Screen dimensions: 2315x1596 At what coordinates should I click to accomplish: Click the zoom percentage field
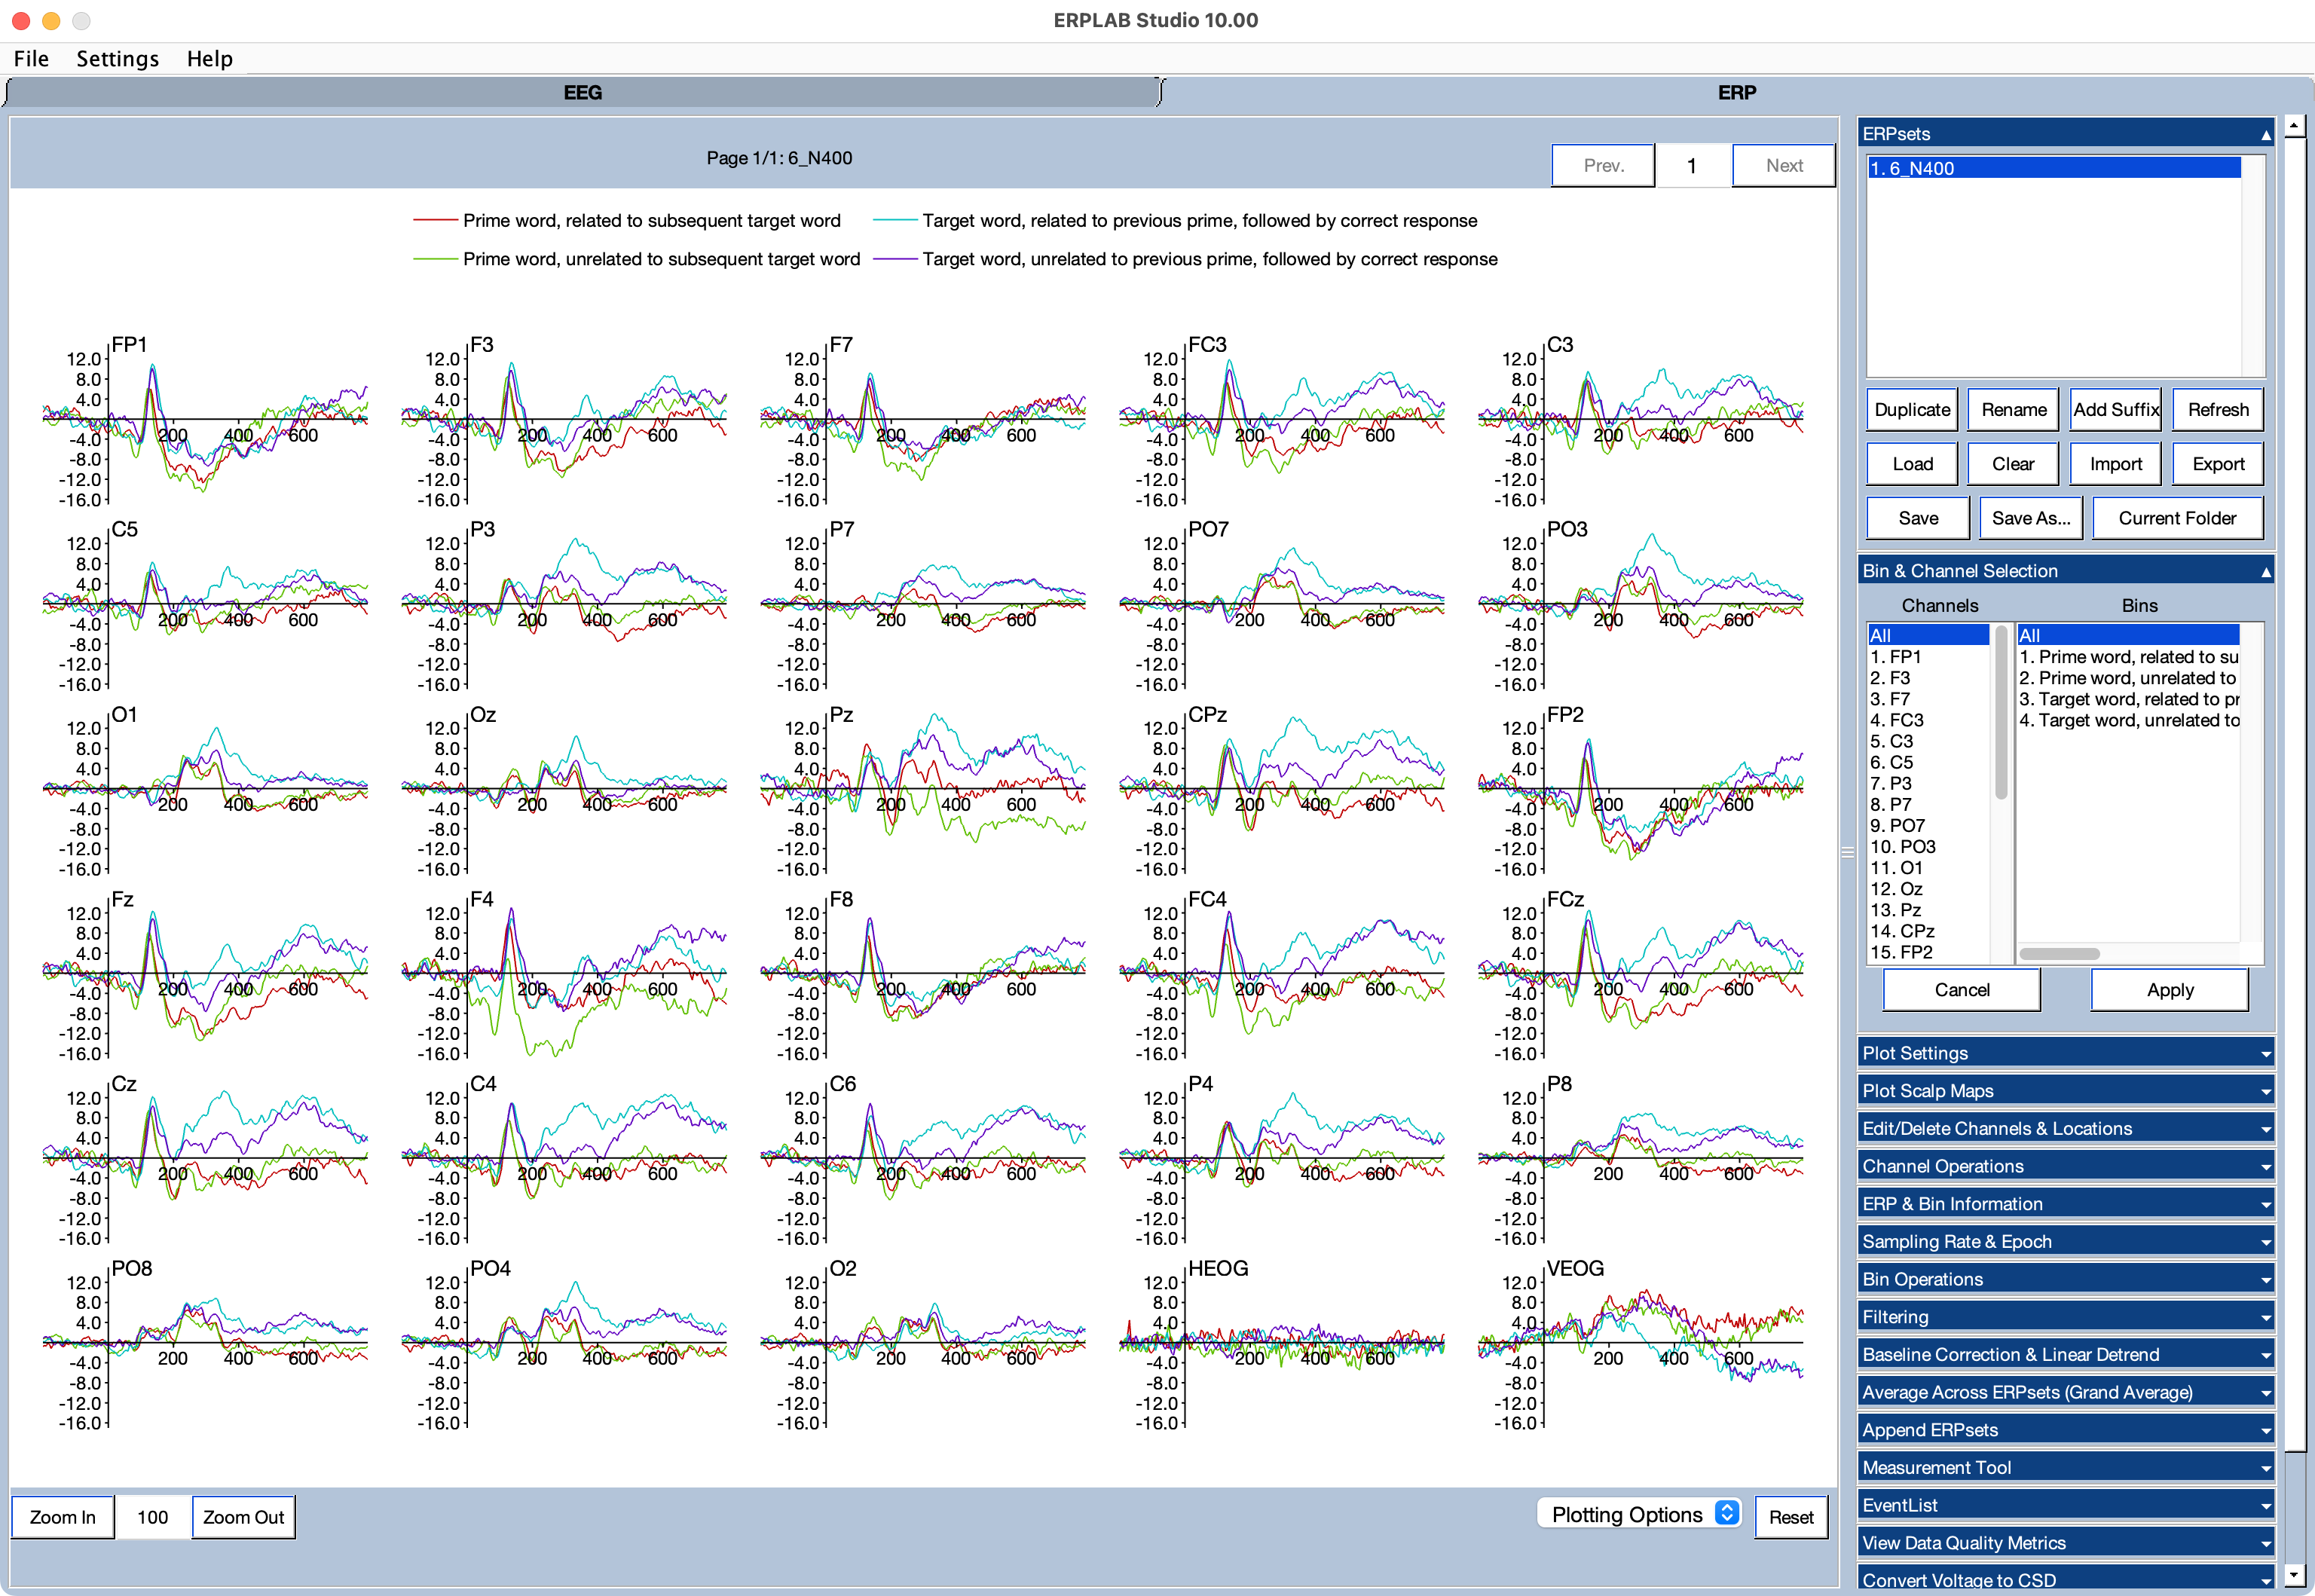click(x=152, y=1517)
